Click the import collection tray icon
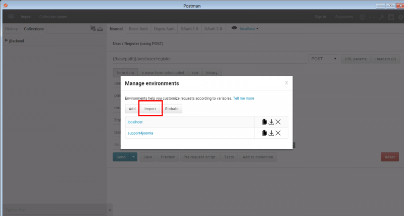This screenshot has width=404, height=216. coord(100,28)
